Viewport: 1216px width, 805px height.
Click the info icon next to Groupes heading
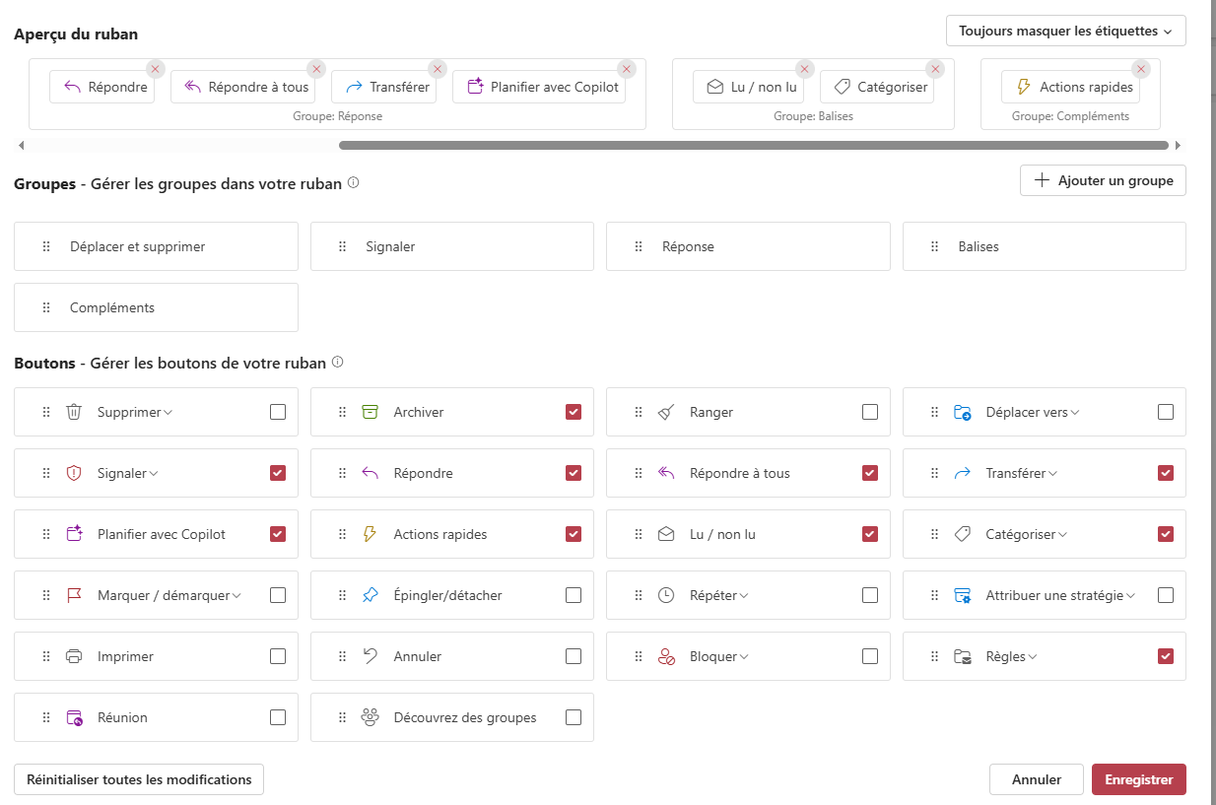[x=353, y=182]
